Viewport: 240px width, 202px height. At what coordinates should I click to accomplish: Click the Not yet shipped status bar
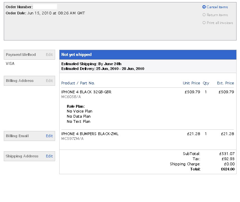[148, 55]
